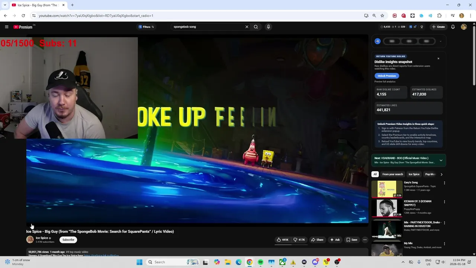476x268 pixels.
Task: Click the blue vidIQ icon beside stats
Action: (411, 27)
